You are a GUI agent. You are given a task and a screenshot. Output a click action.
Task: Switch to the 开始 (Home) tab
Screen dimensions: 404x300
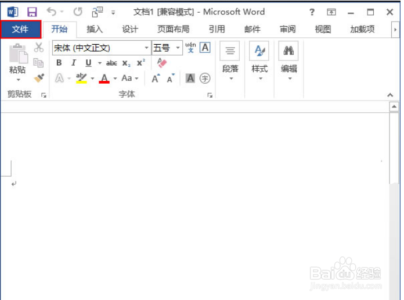click(60, 29)
